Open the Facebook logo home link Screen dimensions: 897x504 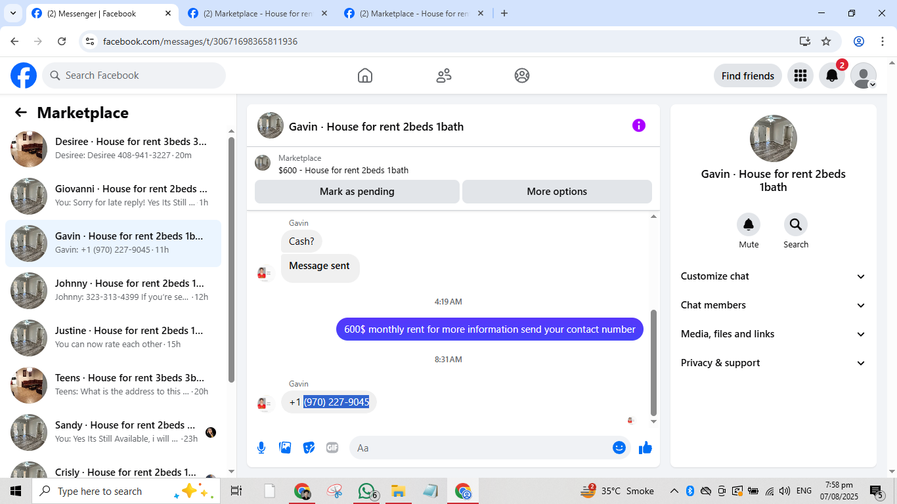click(x=24, y=75)
